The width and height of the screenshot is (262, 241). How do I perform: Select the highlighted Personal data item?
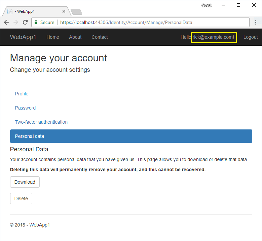(x=131, y=136)
